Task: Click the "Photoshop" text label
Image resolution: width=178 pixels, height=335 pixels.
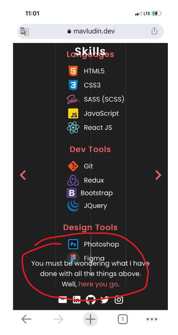Action: click(x=101, y=244)
